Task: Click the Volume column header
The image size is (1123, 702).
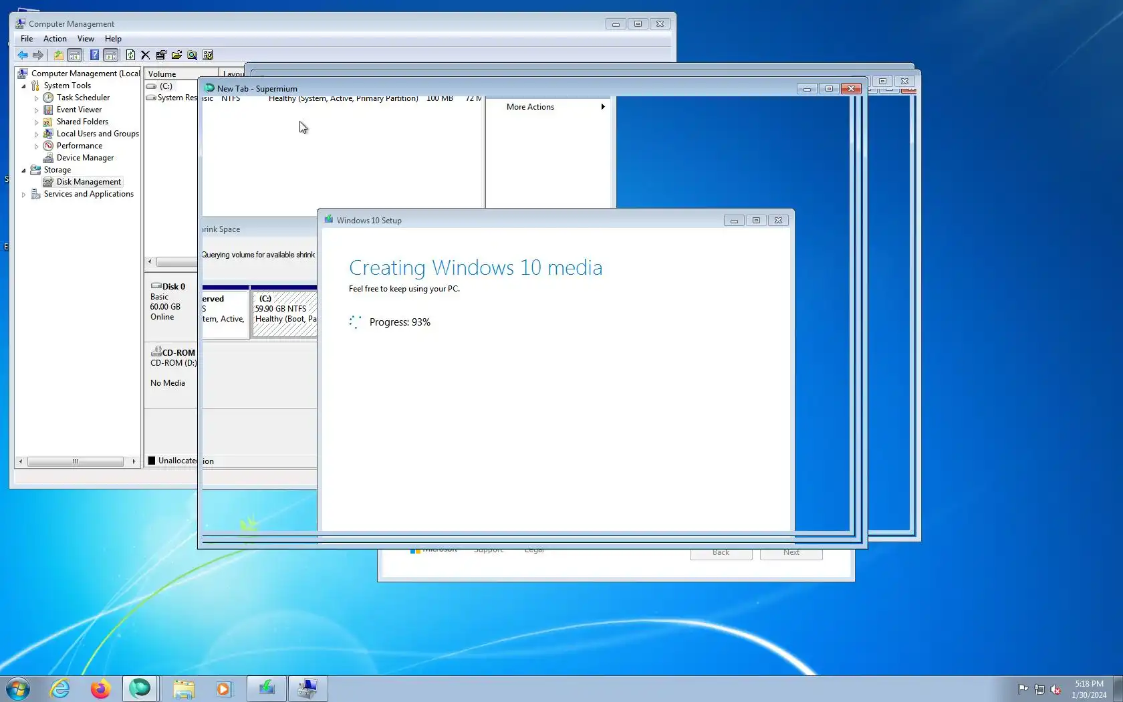Action: tap(181, 74)
